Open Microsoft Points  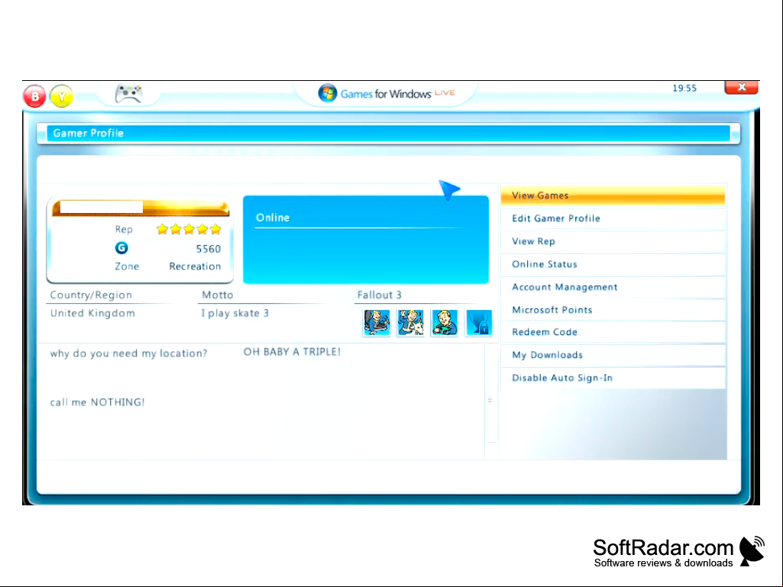613,310
